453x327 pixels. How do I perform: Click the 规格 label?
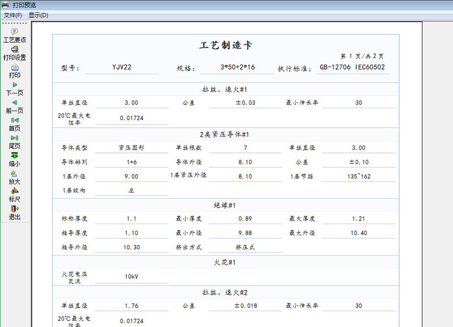186,69
